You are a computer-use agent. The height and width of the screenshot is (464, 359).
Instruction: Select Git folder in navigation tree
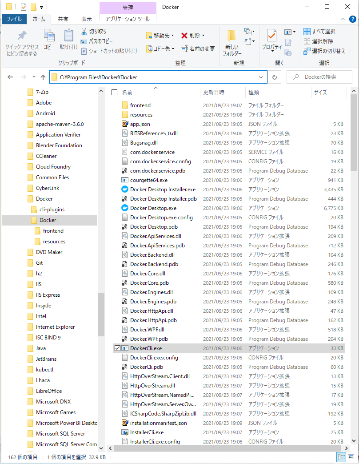click(39, 263)
